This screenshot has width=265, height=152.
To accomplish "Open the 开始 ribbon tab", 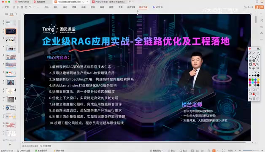I will tap(46, 7).
